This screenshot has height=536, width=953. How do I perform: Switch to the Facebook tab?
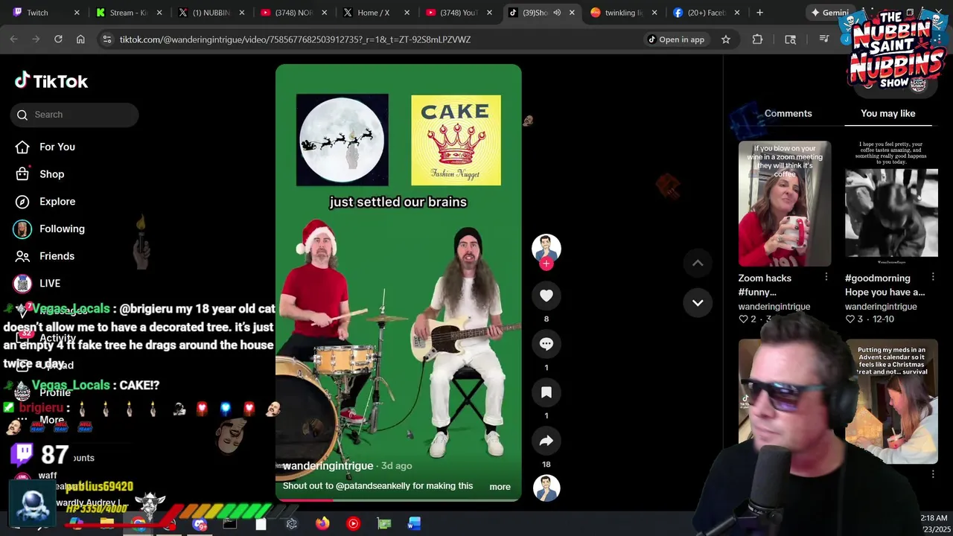(x=706, y=13)
